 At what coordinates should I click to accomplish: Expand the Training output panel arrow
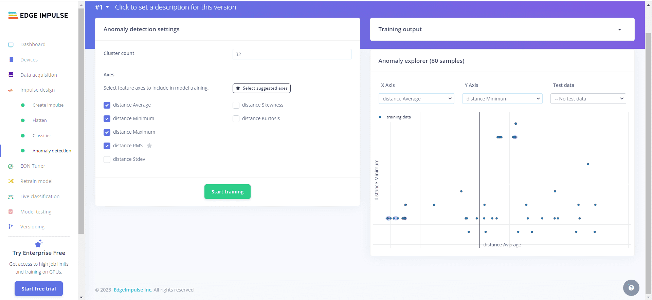(619, 30)
